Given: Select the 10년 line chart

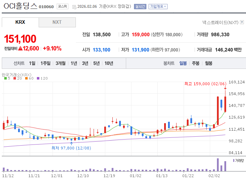Looking at the screenshot, I should (x=109, y=63).
